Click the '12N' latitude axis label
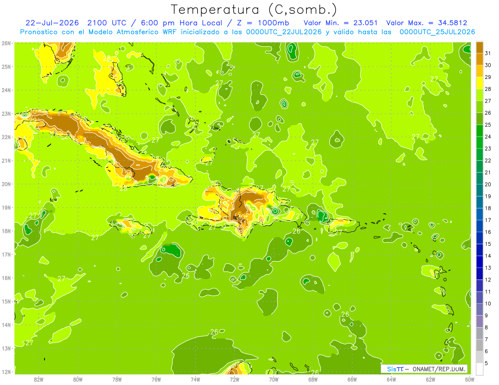The image size is (499, 385). tap(6, 372)
